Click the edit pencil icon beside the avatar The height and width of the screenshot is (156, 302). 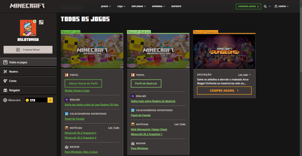tap(41, 22)
